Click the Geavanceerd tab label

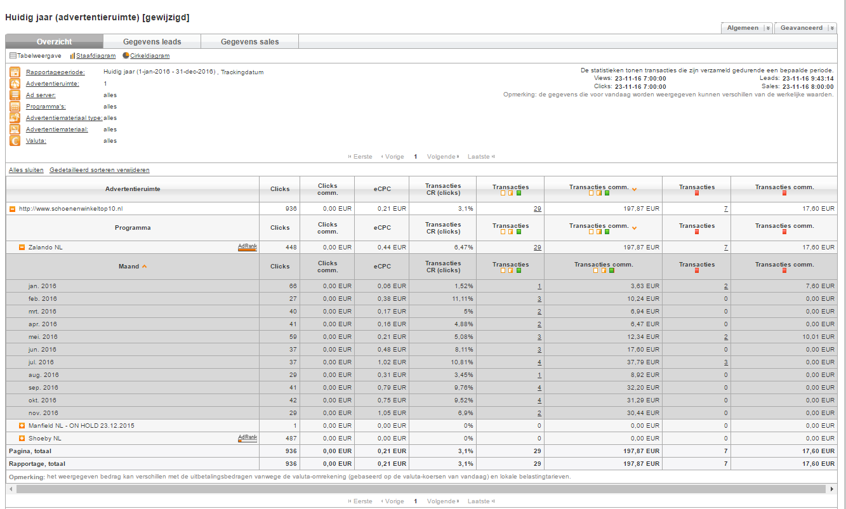pyautogui.click(x=802, y=28)
